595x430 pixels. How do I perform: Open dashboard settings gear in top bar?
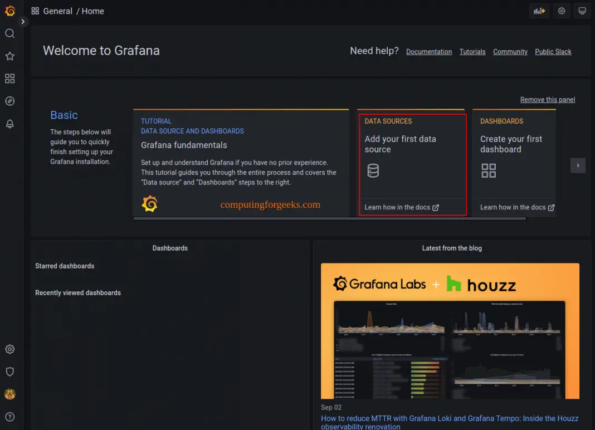[x=561, y=11]
